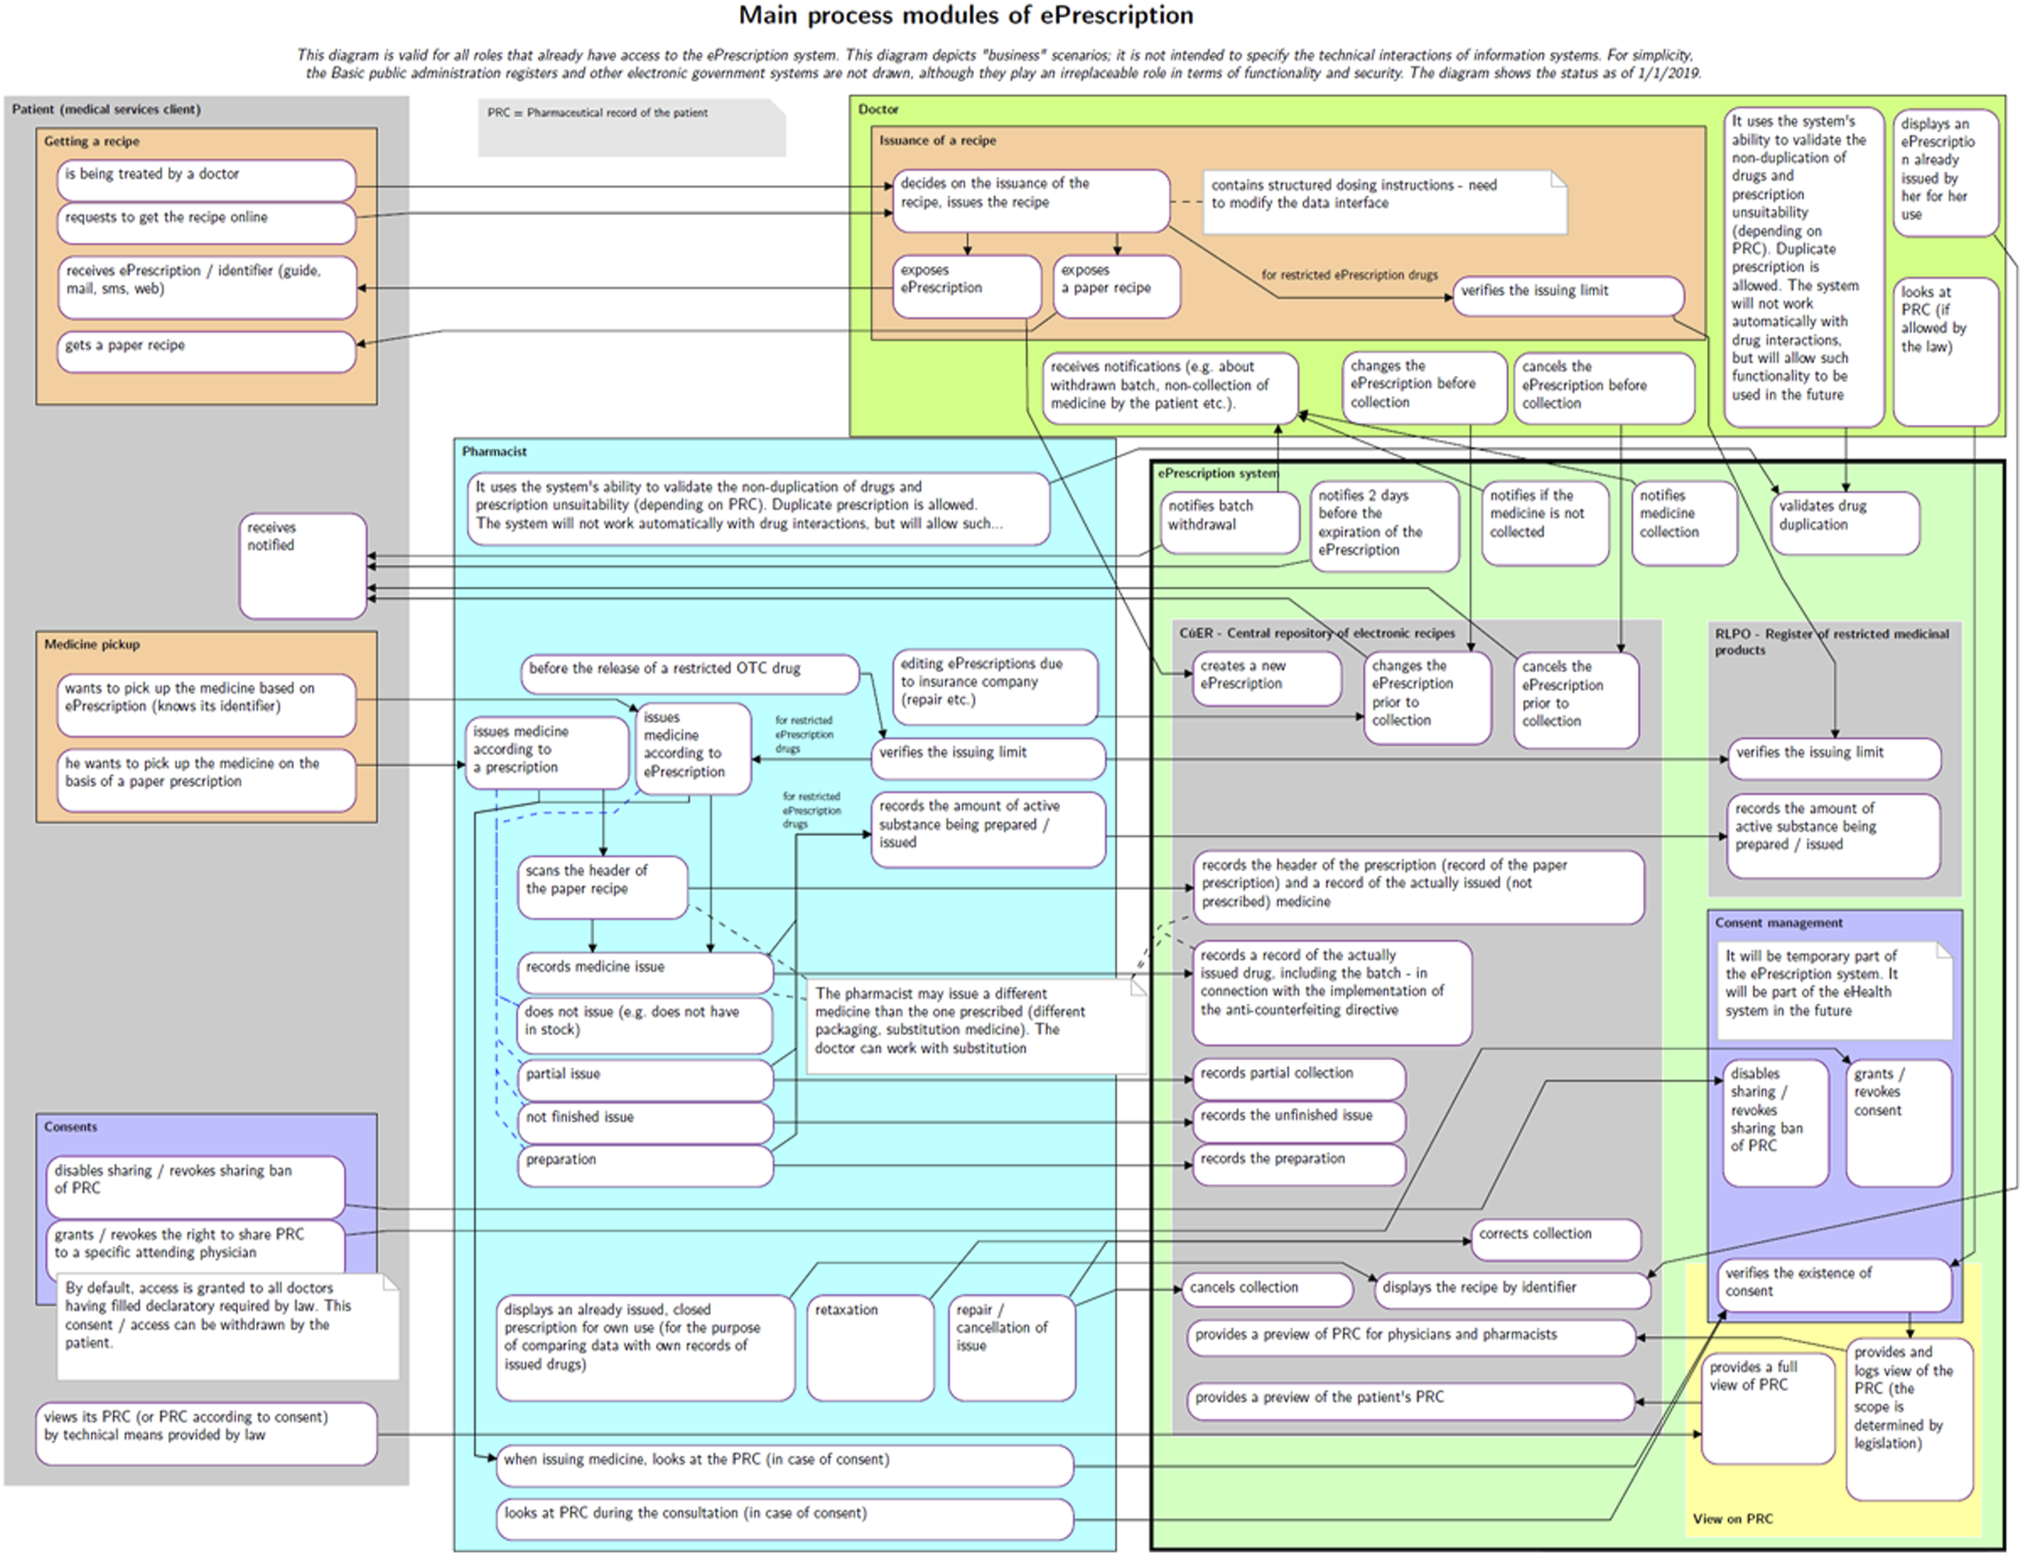This screenshot has height=1556, width=2023.
Task: Select the 'notifies batch withdrawal' box
Action: coord(1230,522)
